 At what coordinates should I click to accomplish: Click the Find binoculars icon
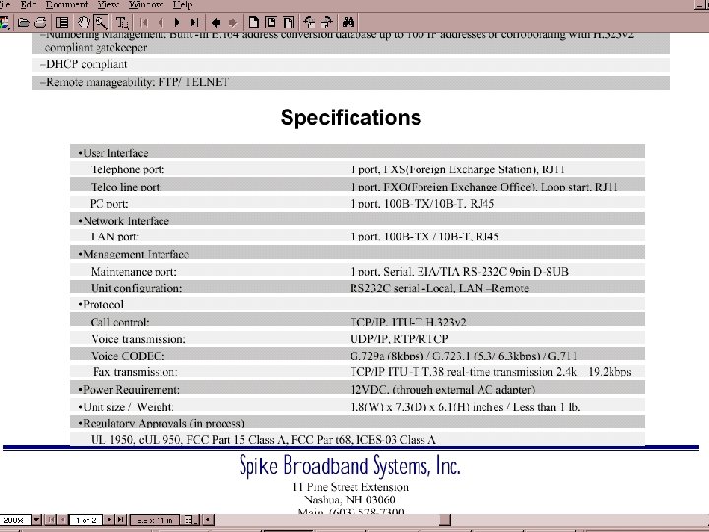(x=348, y=22)
